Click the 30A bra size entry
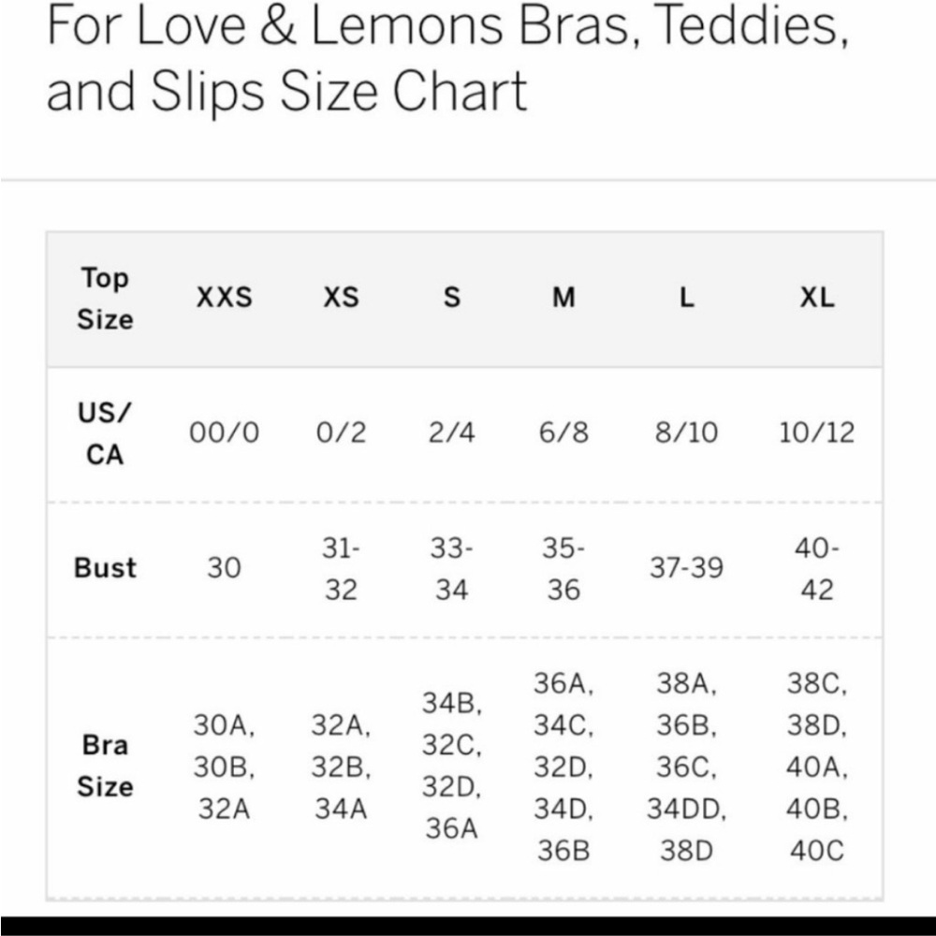936x936 pixels. pyautogui.click(x=225, y=725)
